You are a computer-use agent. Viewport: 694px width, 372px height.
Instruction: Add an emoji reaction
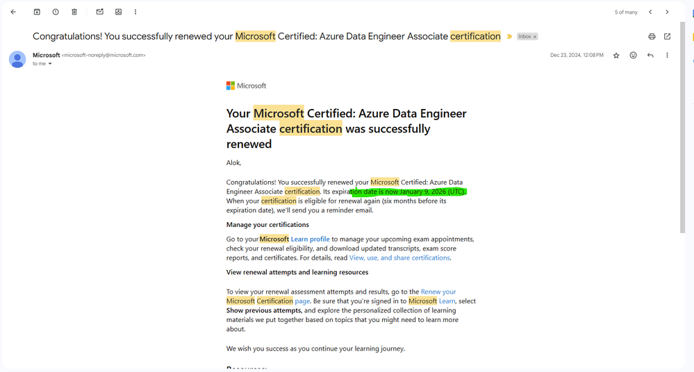633,56
